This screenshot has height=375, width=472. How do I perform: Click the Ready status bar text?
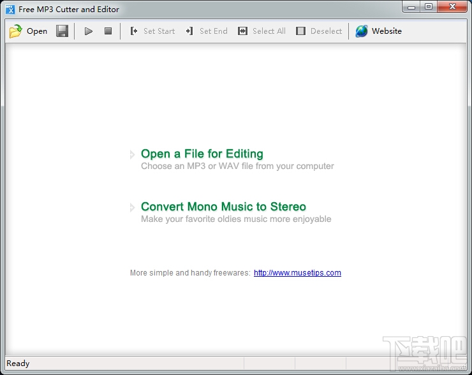18,364
